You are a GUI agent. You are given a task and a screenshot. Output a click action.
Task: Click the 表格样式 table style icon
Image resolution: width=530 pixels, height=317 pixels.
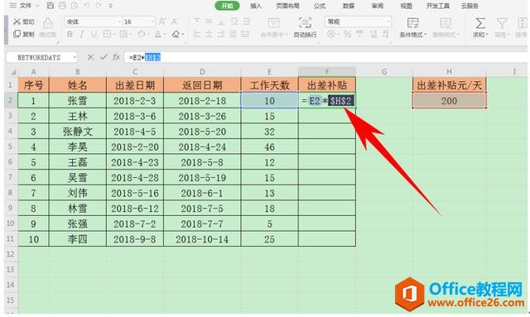[x=446, y=23]
